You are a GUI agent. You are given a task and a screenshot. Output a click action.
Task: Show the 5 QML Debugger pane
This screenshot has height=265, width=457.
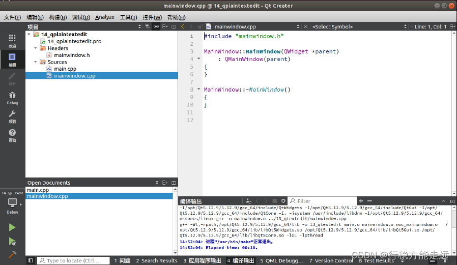point(281,260)
